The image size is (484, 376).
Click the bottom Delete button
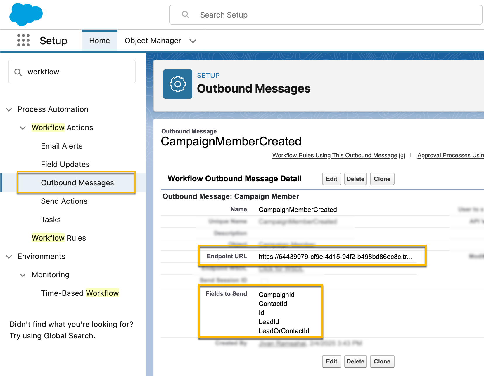coord(355,361)
